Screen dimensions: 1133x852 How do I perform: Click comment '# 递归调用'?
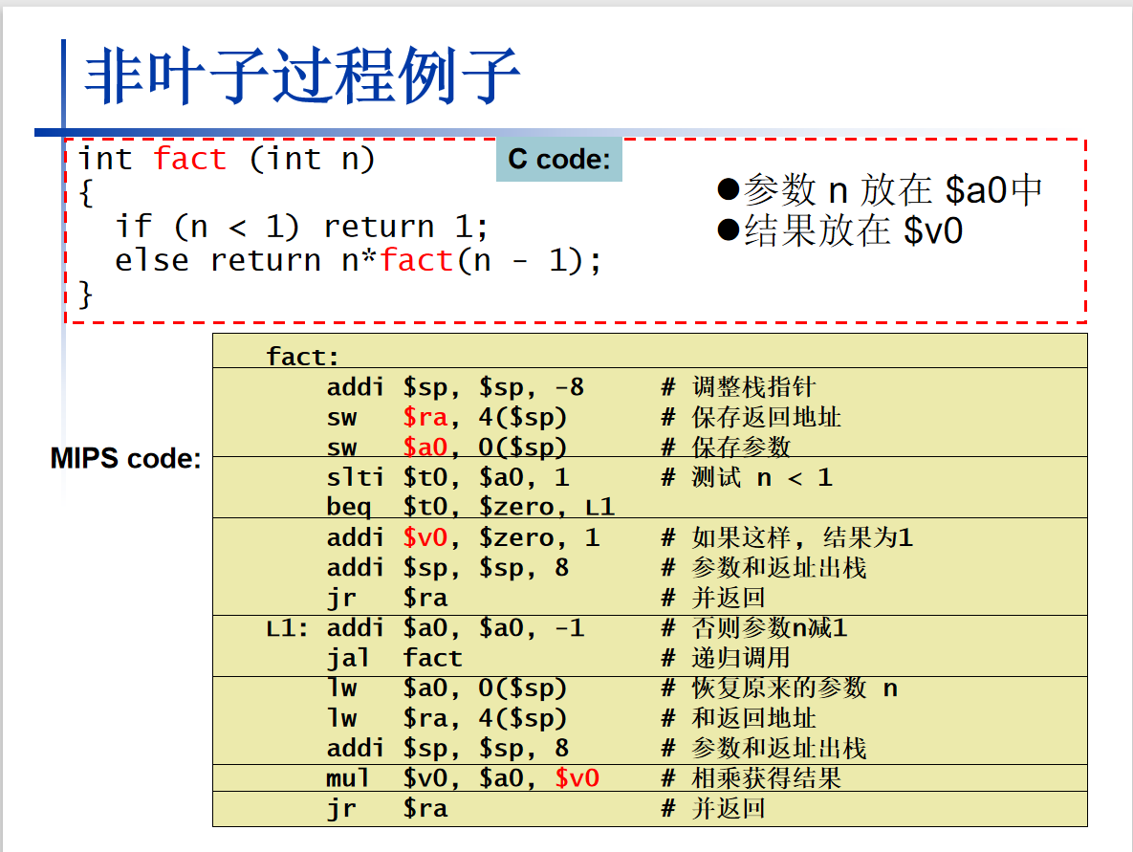click(727, 658)
